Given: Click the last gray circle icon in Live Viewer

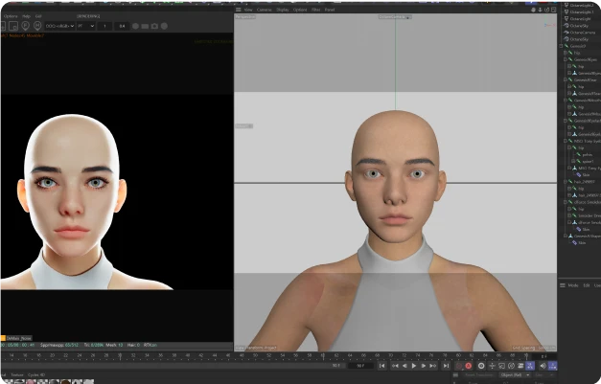Looking at the screenshot, I should 164,26.
